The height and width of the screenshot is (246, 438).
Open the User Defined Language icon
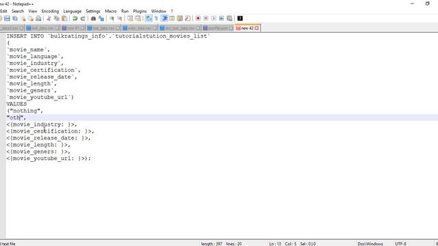pos(172,18)
